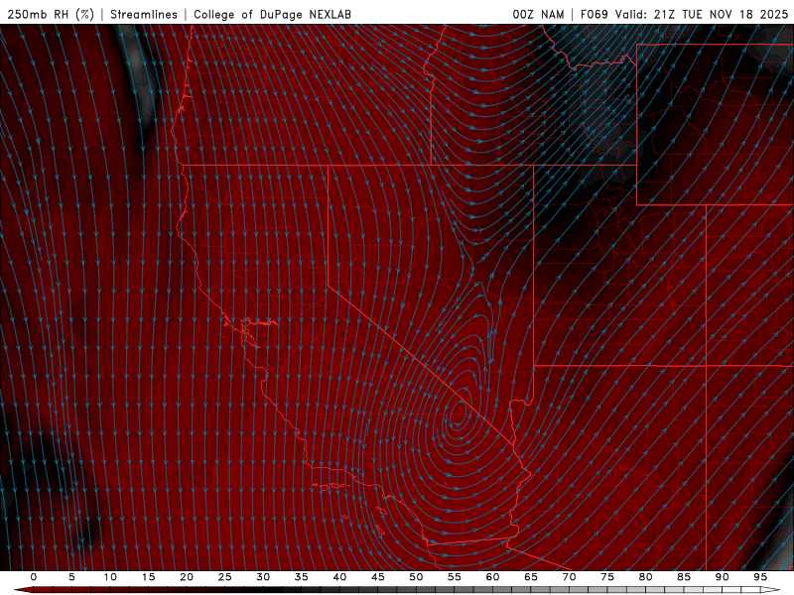Screen dimensions: 794x595
Task: Click the "75" color scale label
Action: (607, 577)
